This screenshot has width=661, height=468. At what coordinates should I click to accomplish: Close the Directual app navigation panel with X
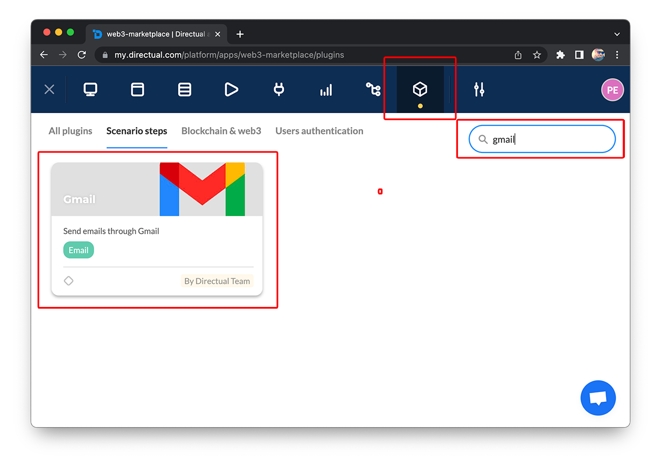(49, 89)
